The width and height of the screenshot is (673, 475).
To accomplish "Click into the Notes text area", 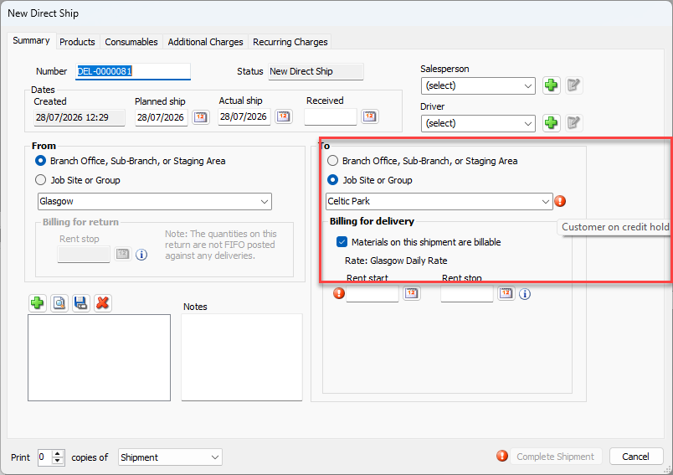I will pos(242,358).
